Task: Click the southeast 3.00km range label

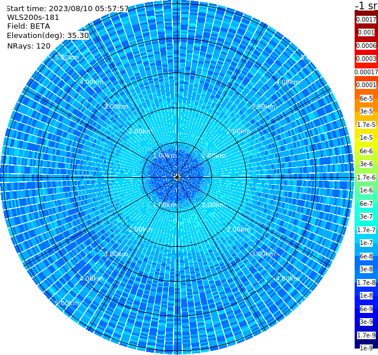Action: click(x=263, y=254)
